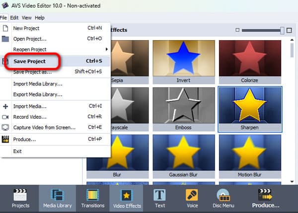Select the Sepia effect thumbnail
This screenshot has height=213, width=298.
[x=130, y=62]
